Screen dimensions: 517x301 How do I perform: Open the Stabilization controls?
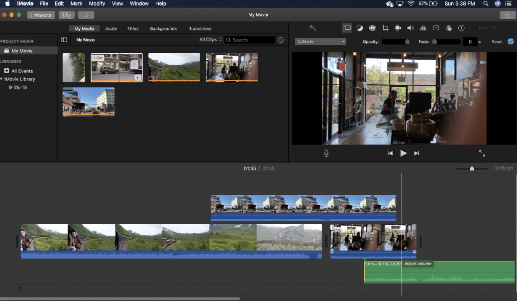398,28
